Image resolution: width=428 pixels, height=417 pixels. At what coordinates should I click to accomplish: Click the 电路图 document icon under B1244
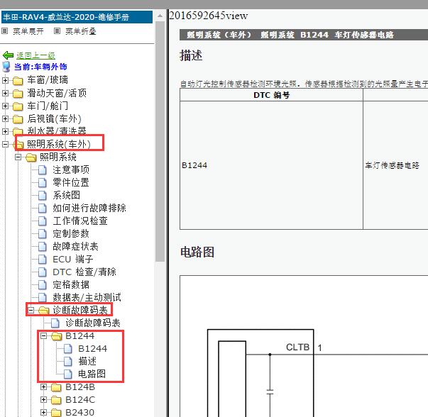[x=68, y=374]
